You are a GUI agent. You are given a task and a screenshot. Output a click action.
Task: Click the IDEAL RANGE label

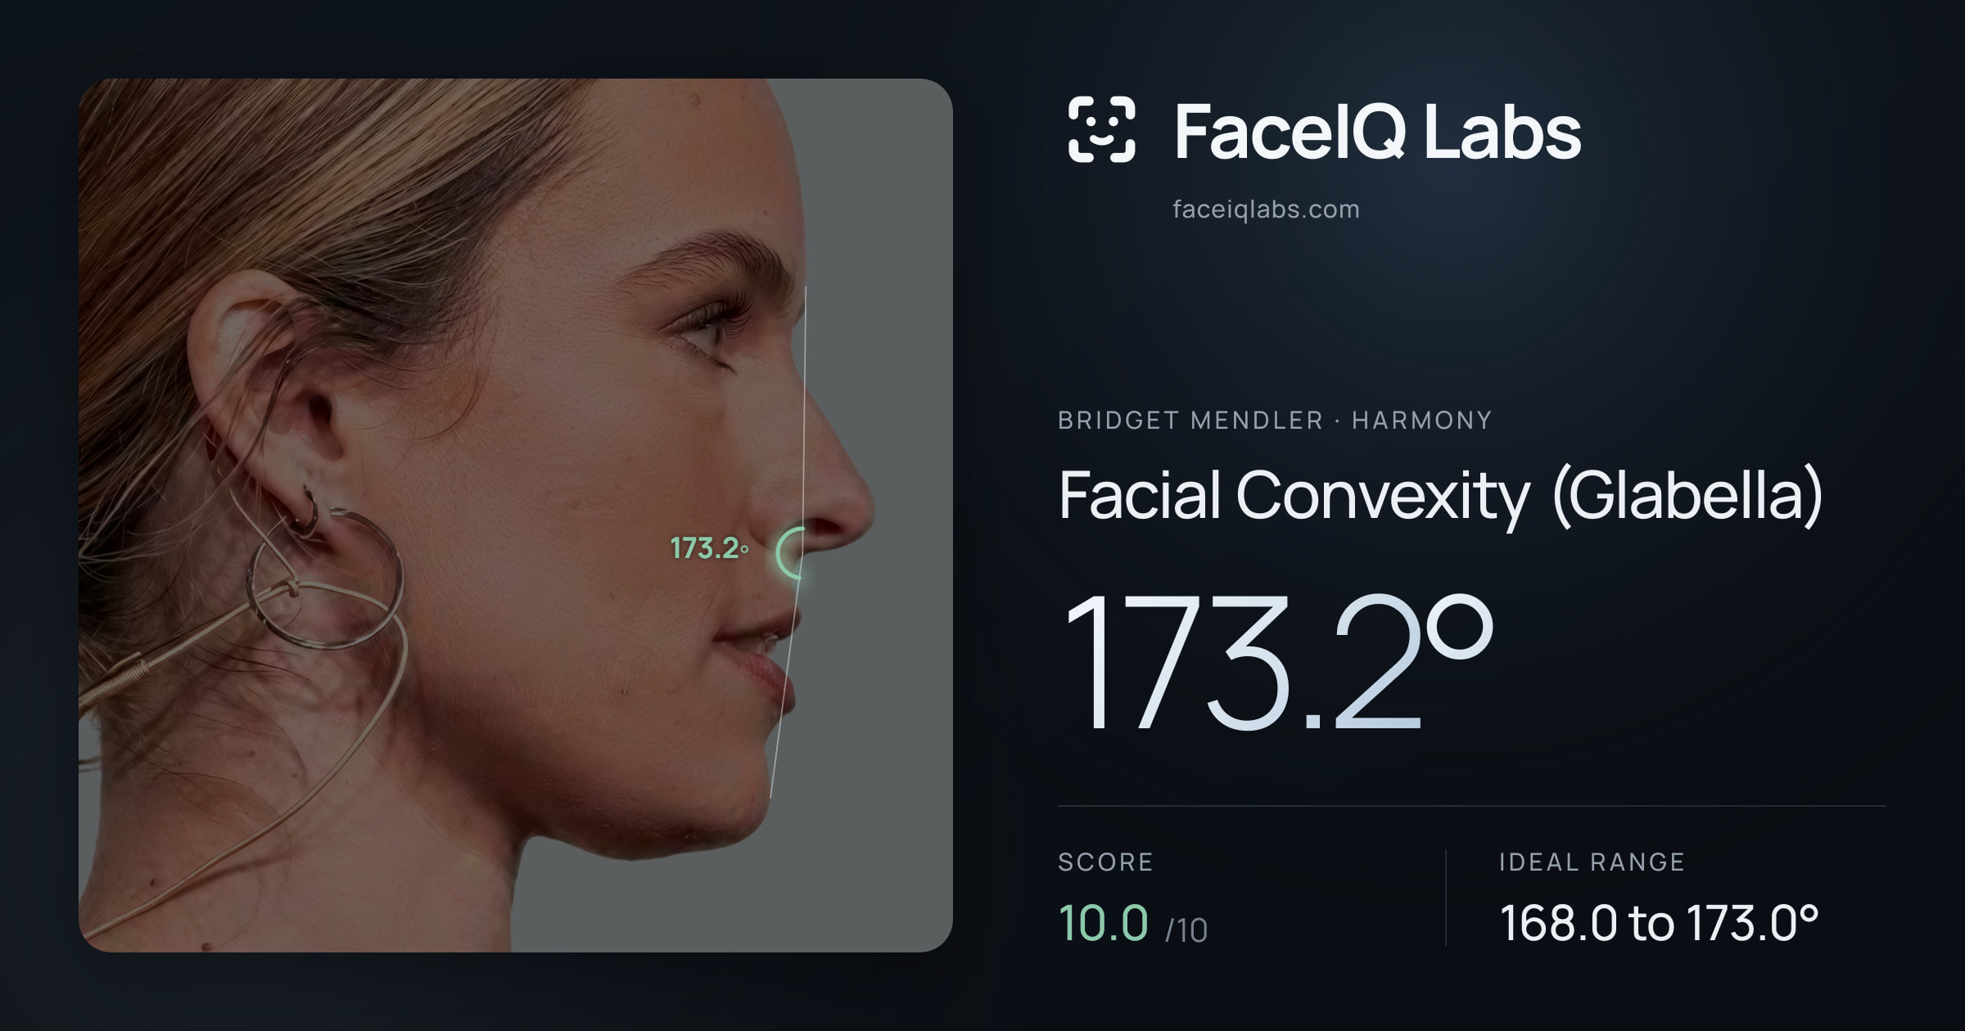pyautogui.click(x=1592, y=862)
